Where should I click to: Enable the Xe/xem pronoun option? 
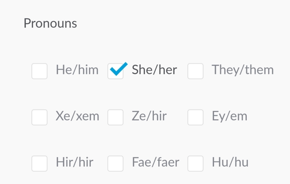point(39,117)
